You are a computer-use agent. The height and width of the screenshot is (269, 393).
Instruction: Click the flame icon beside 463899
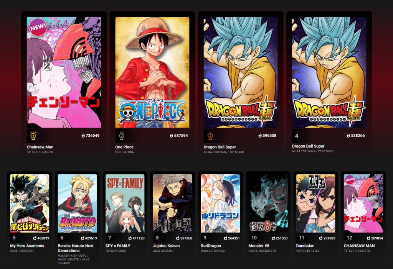pos(35,238)
